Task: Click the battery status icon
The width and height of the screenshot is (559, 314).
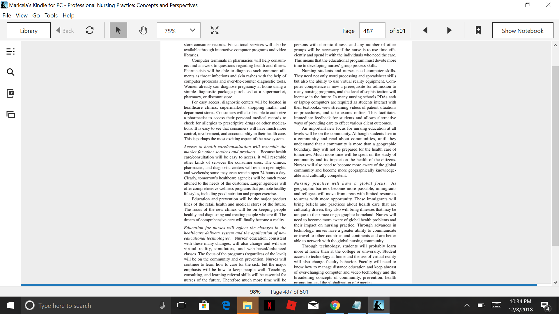Action: [x=481, y=305]
